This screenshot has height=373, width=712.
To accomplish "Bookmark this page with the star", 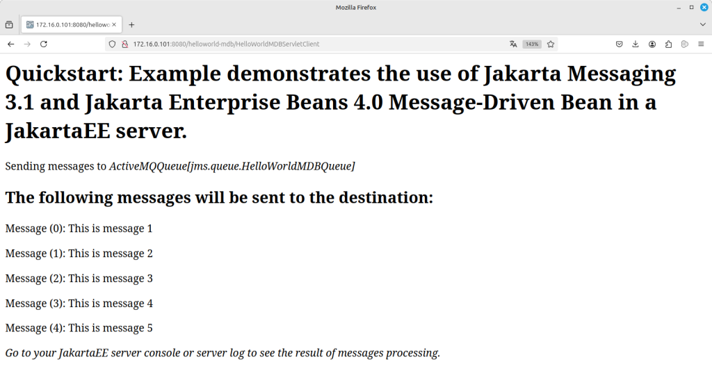I will [x=551, y=44].
